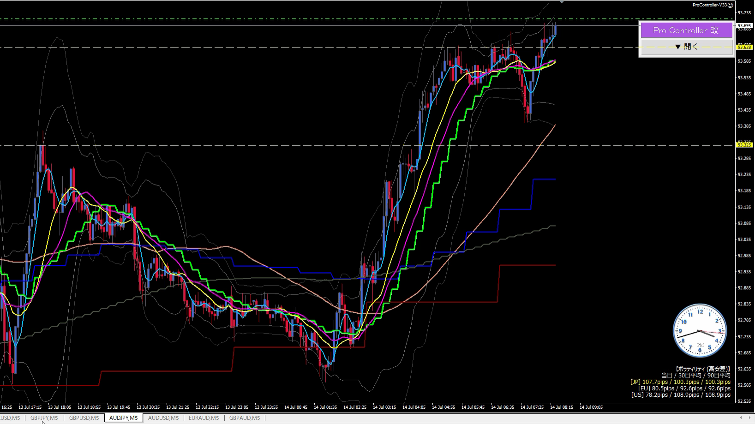Click the 14 Jul 09:05 time axis label

(591, 407)
